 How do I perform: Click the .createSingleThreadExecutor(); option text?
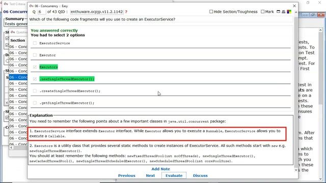click(x=70, y=91)
